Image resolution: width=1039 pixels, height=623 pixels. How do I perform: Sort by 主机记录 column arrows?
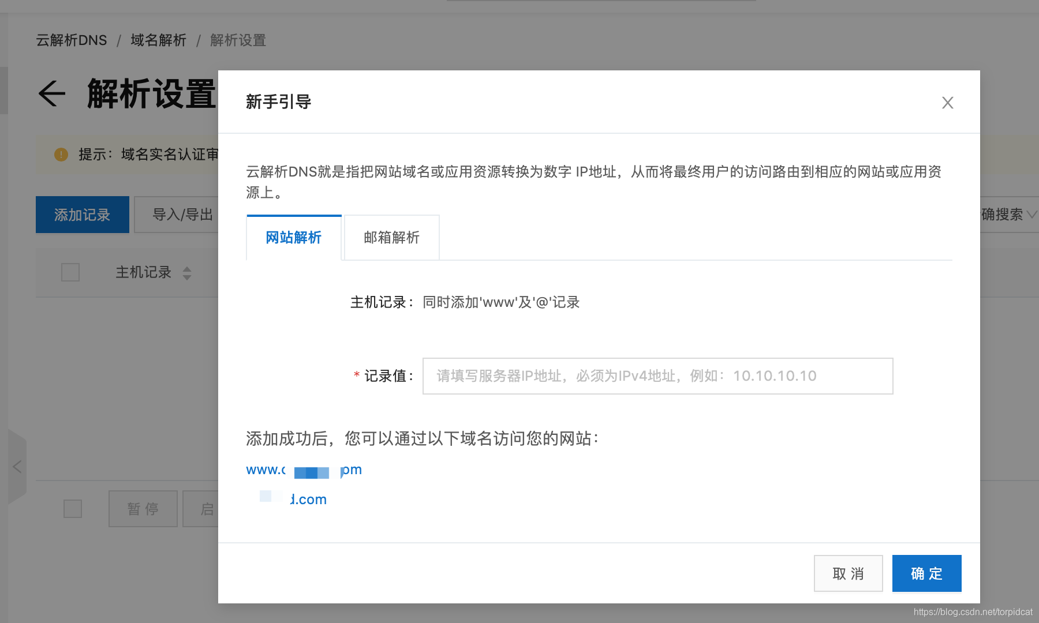coord(187,273)
